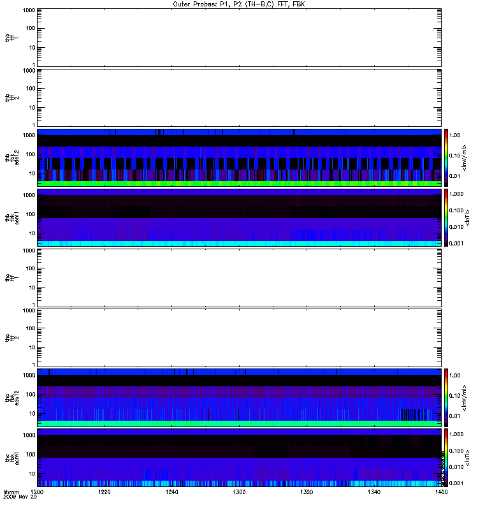The height and width of the screenshot is (510, 478).
Task: Click the 'thb fbk scm1' y-axis title
Action: click(12, 217)
